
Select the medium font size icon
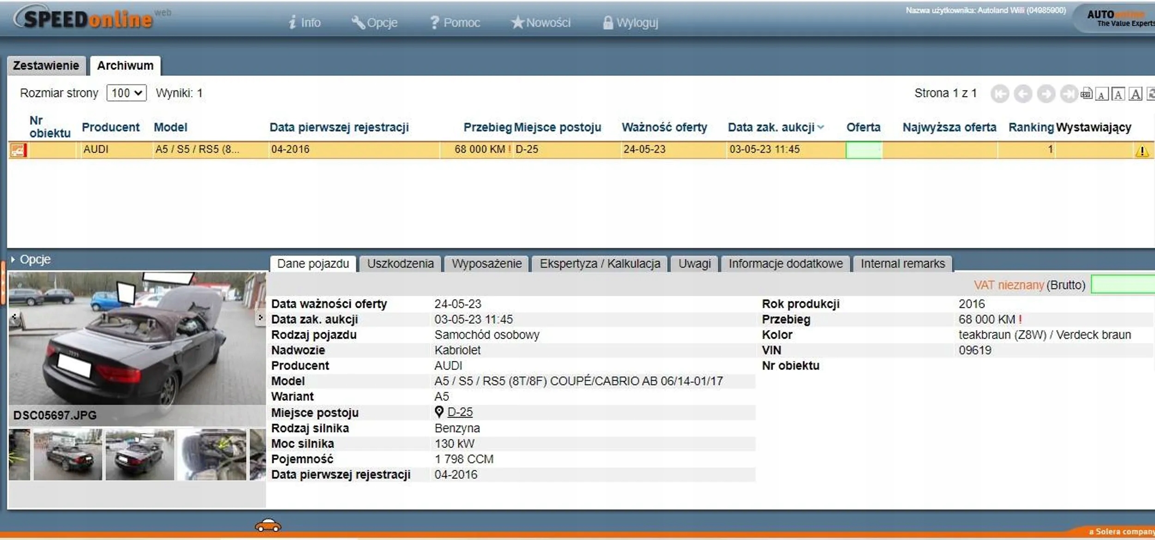tap(1118, 94)
